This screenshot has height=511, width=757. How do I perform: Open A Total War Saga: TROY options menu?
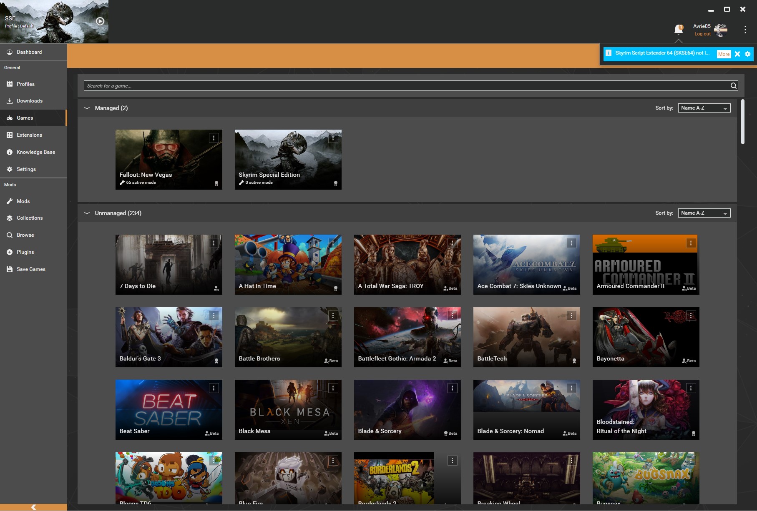pyautogui.click(x=453, y=243)
